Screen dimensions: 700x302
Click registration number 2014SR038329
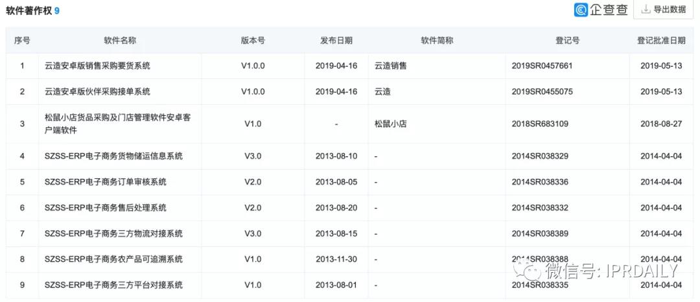[540, 156]
